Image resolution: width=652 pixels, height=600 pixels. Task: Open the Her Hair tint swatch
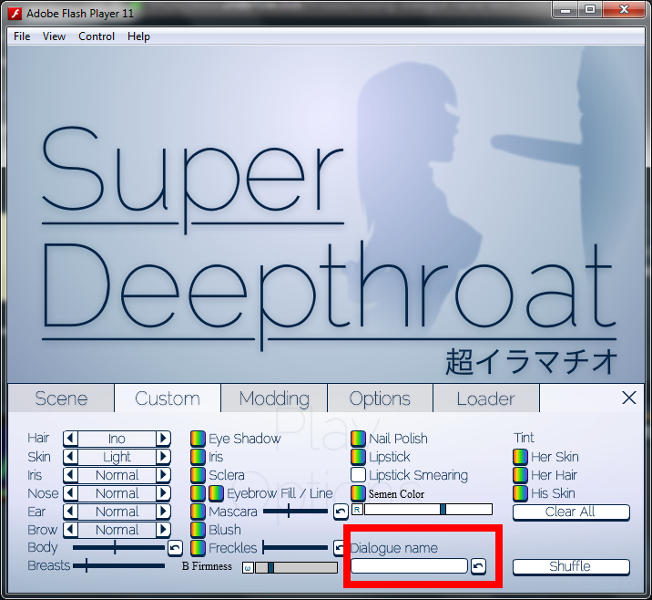click(x=520, y=475)
